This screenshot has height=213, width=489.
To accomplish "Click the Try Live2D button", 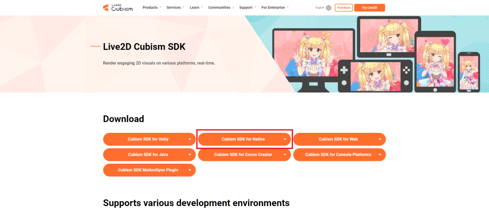I will click(x=370, y=8).
